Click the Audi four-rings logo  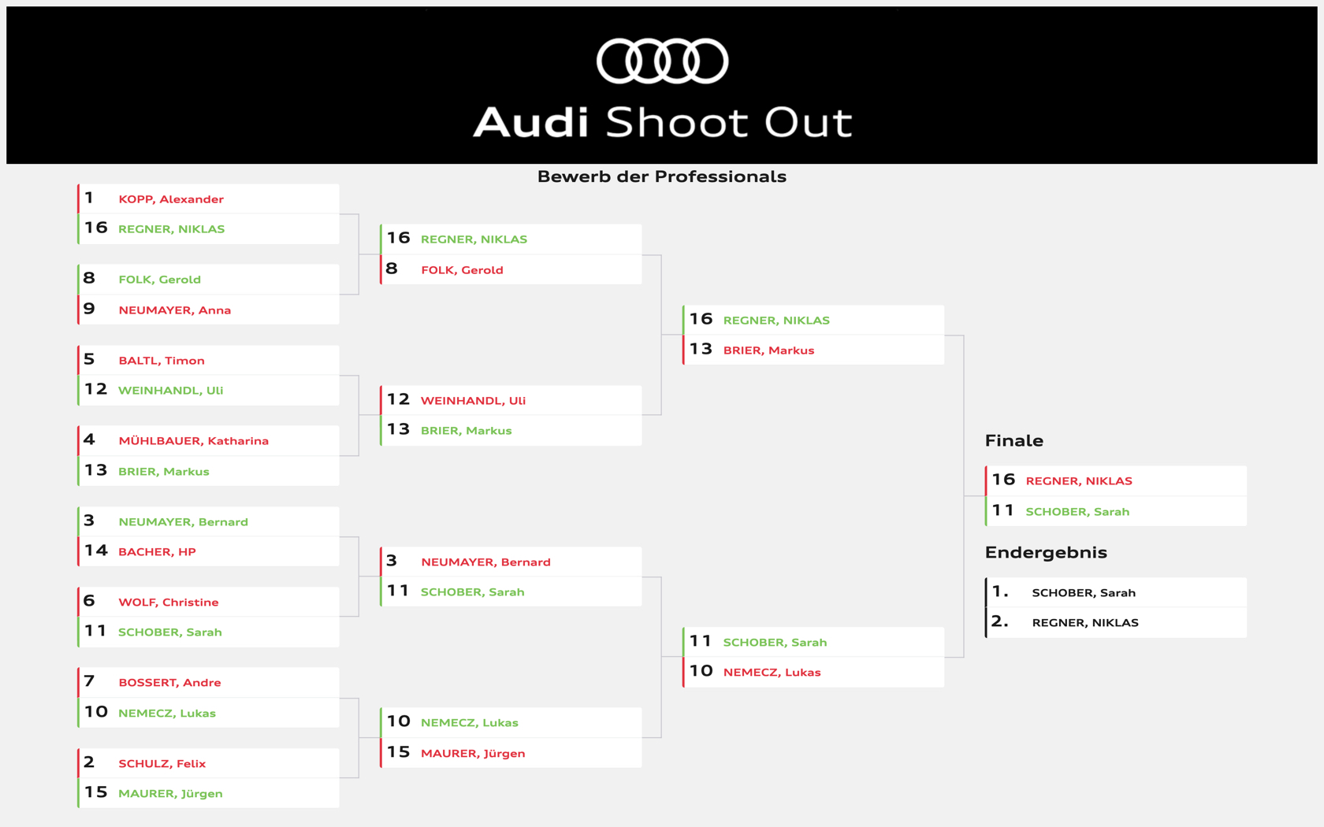click(x=662, y=61)
